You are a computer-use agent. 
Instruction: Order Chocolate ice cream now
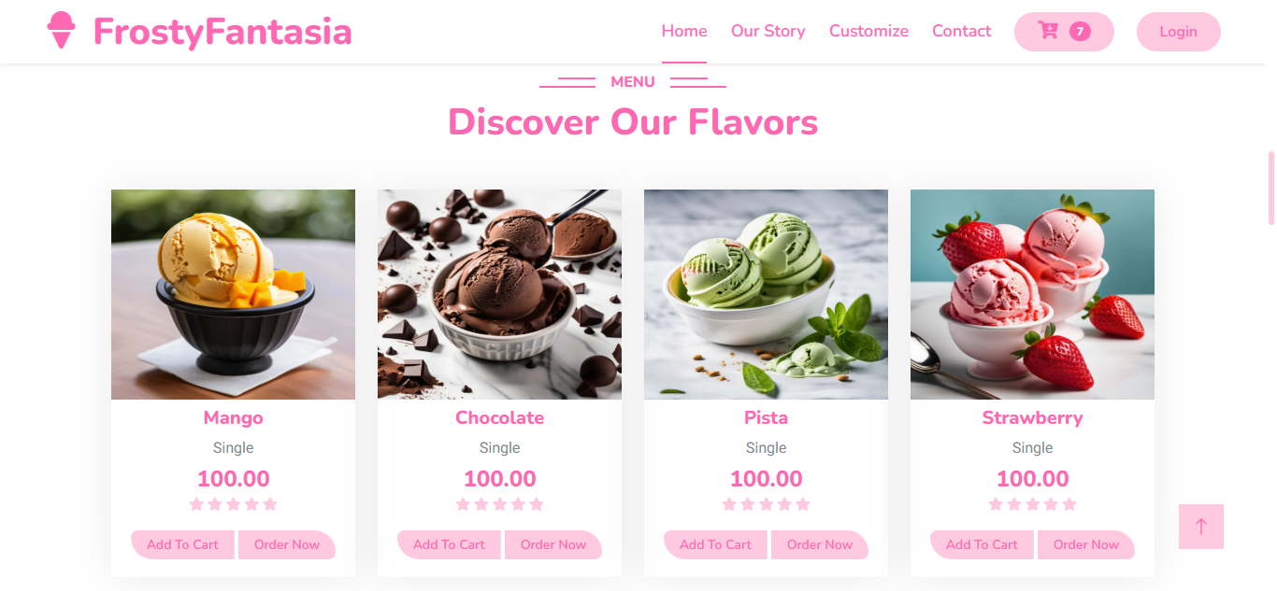[x=553, y=544]
